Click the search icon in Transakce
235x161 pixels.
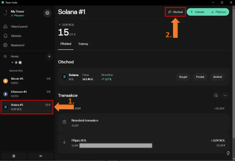coord(216,96)
